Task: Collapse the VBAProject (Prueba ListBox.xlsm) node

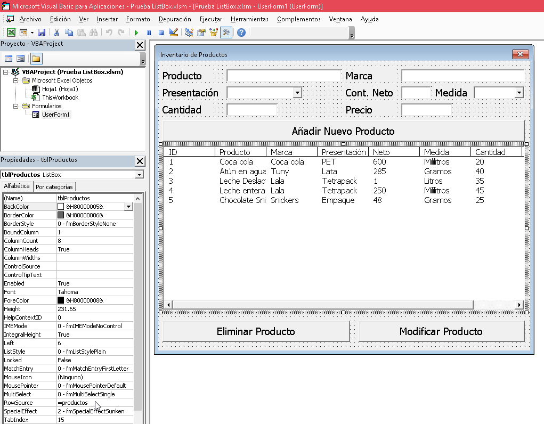Action: pyautogui.click(x=5, y=72)
